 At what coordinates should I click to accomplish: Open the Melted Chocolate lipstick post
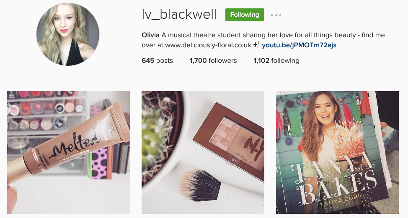68,152
